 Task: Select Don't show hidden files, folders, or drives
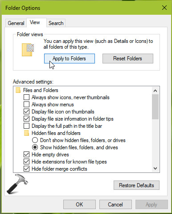point(35,140)
